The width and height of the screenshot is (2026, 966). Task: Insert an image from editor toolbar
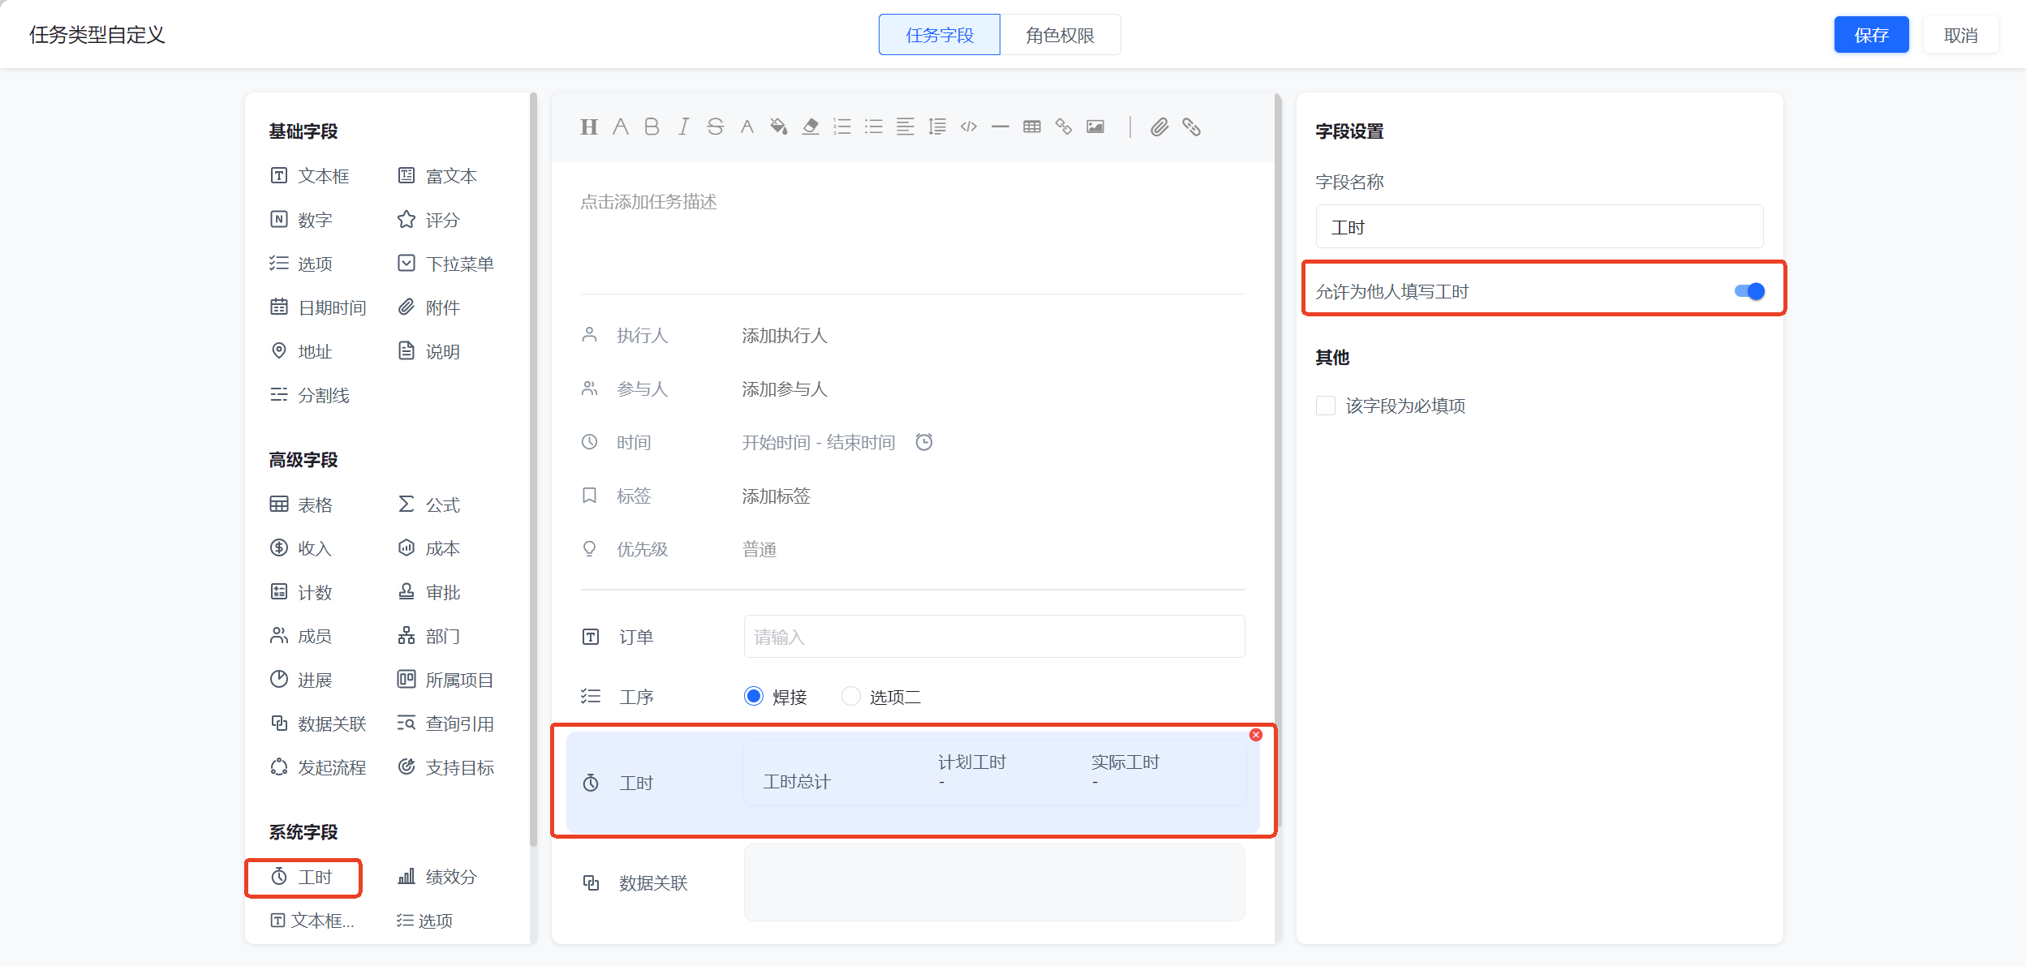click(1095, 127)
